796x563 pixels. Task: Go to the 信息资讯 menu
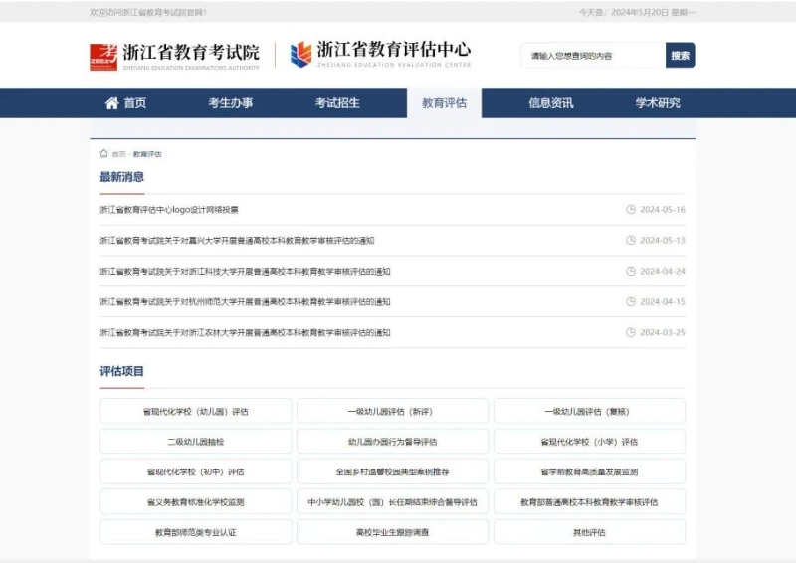pyautogui.click(x=550, y=103)
